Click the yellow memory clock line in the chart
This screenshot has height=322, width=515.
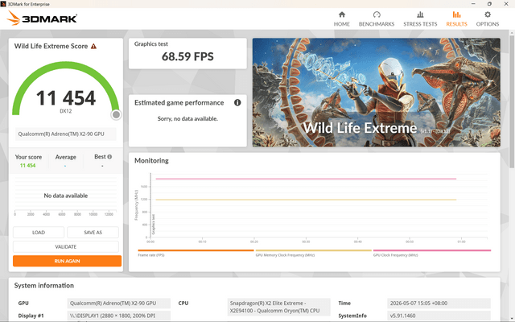pos(306,200)
